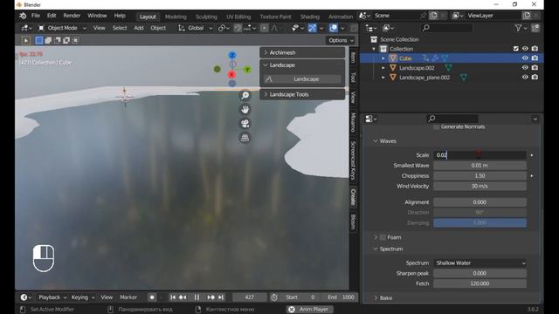Toggle Cube visibility eye in outliner
This screenshot has width=559, height=314.
coord(525,58)
